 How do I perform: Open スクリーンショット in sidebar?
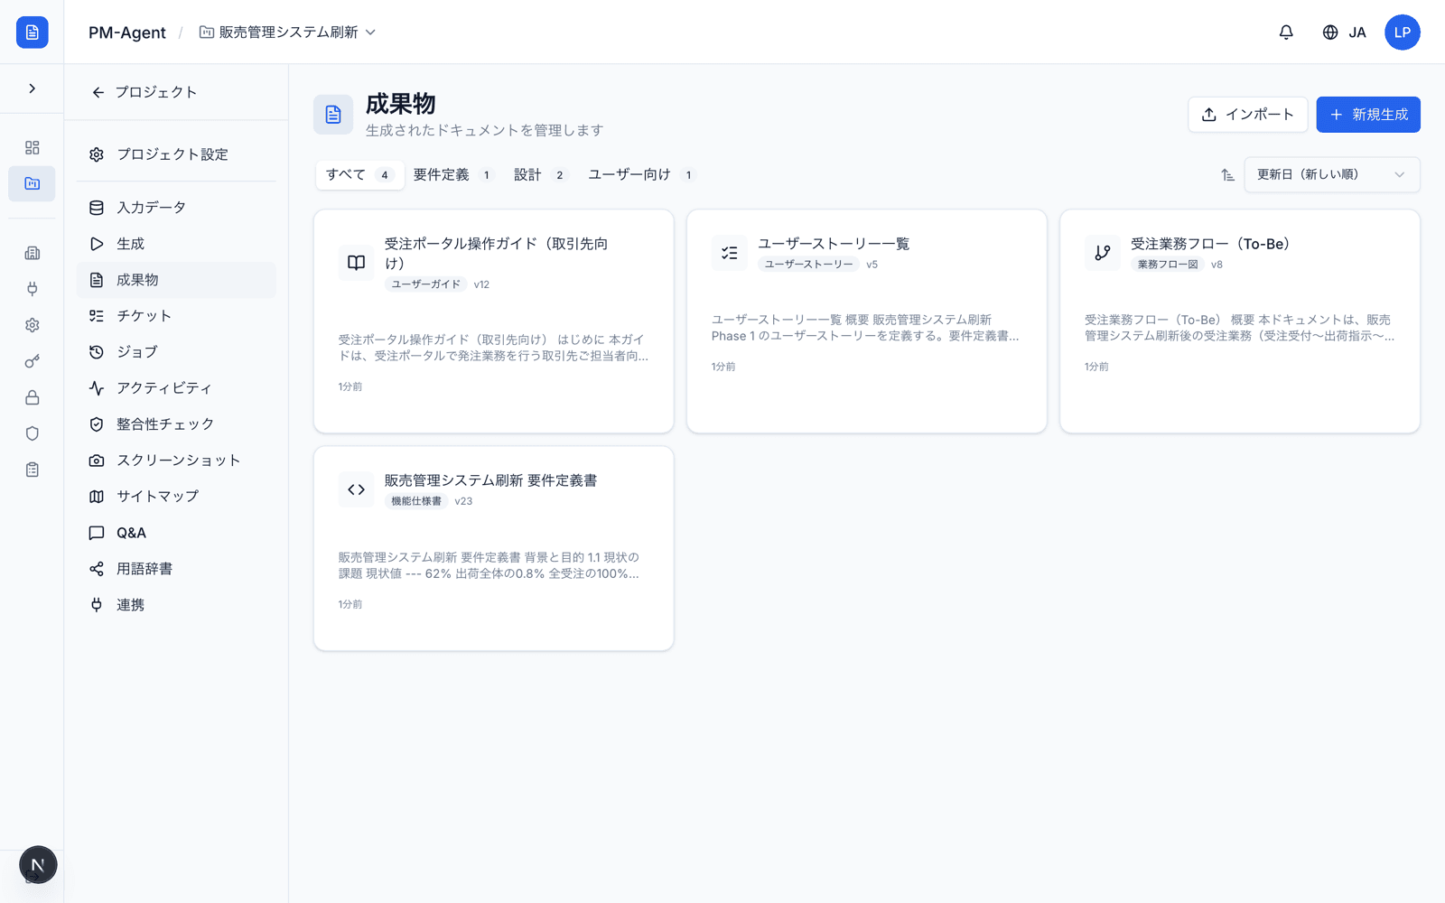coord(176,461)
